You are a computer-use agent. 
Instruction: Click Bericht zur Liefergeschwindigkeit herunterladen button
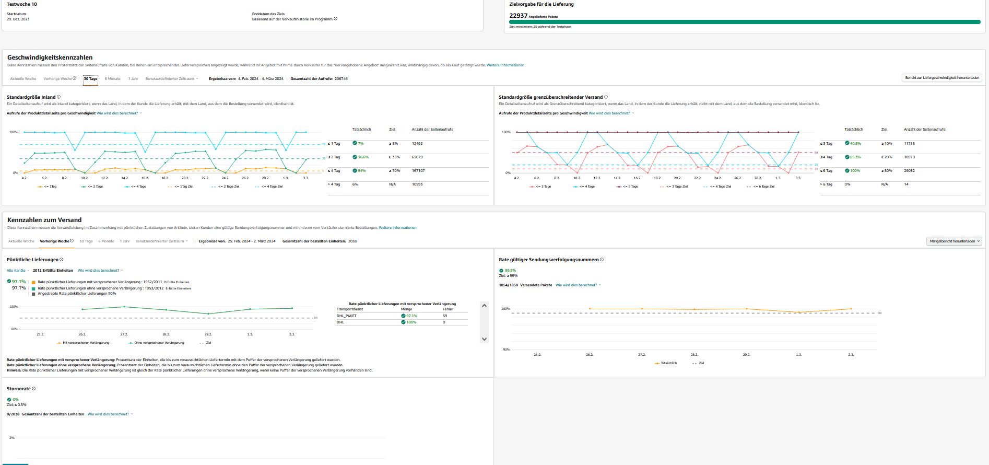coord(942,78)
